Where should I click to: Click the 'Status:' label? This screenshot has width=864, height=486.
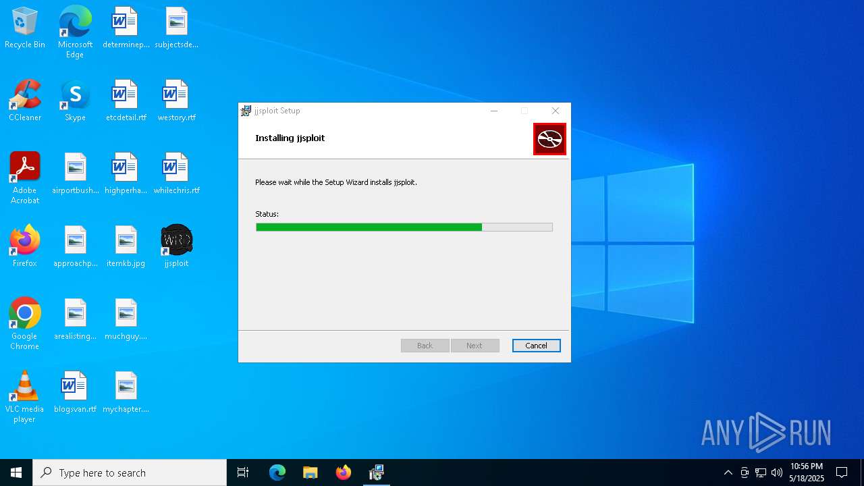(267, 214)
